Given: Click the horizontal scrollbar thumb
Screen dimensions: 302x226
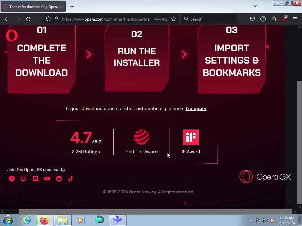Looking at the screenshot, I should [155, 212].
